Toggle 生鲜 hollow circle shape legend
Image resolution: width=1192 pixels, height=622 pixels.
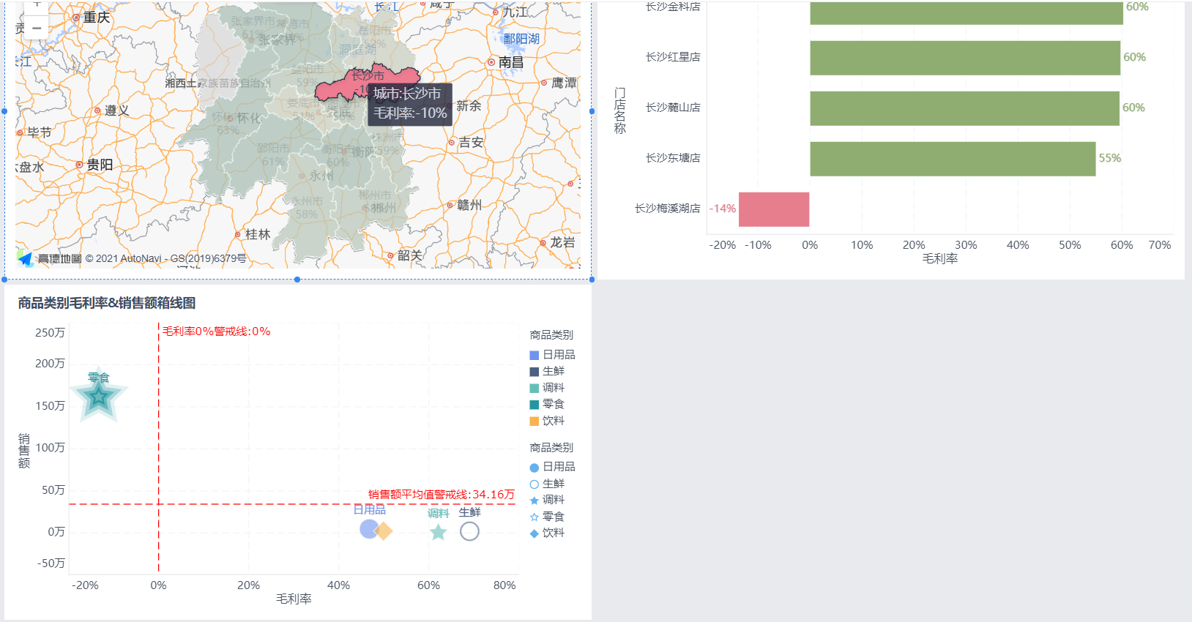coord(547,484)
